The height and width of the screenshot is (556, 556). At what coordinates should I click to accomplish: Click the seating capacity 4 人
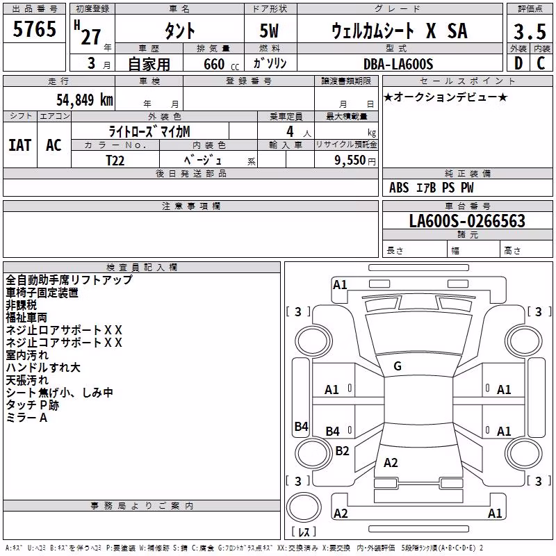point(298,132)
